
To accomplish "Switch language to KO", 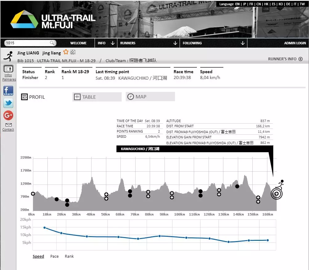I will pos(281,4).
